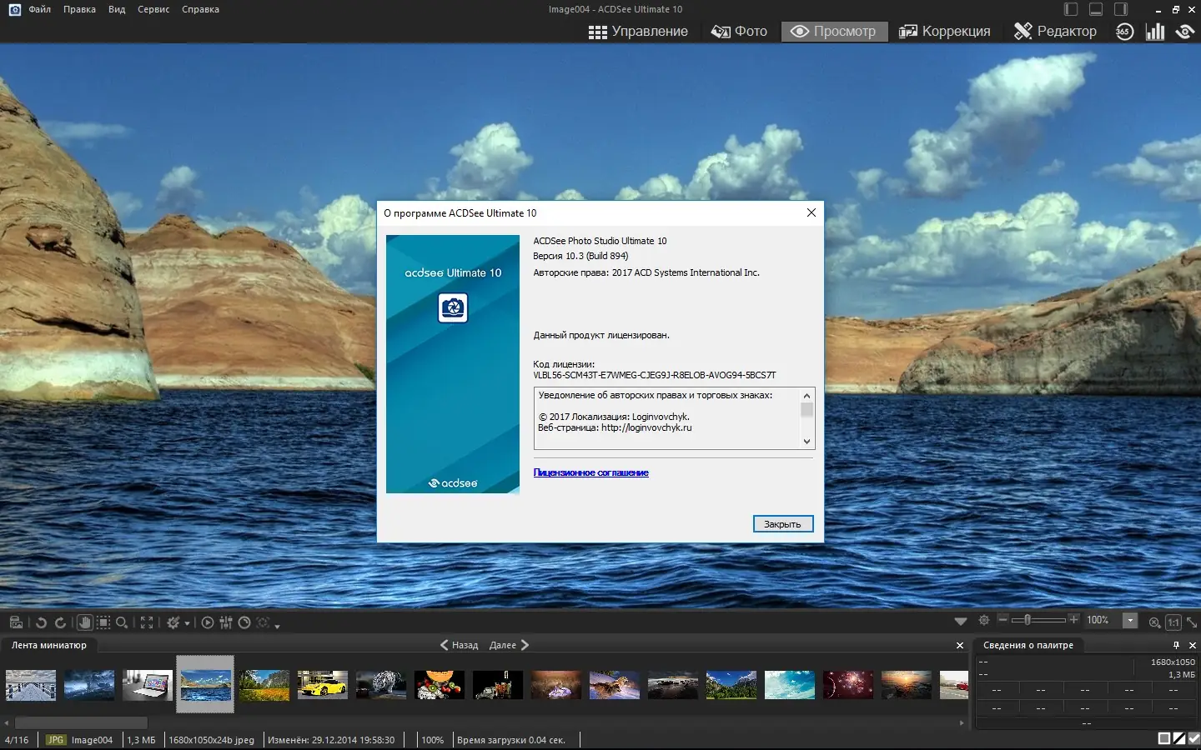
Task: Open the Лицензионное соглашение link
Action: tap(590, 472)
